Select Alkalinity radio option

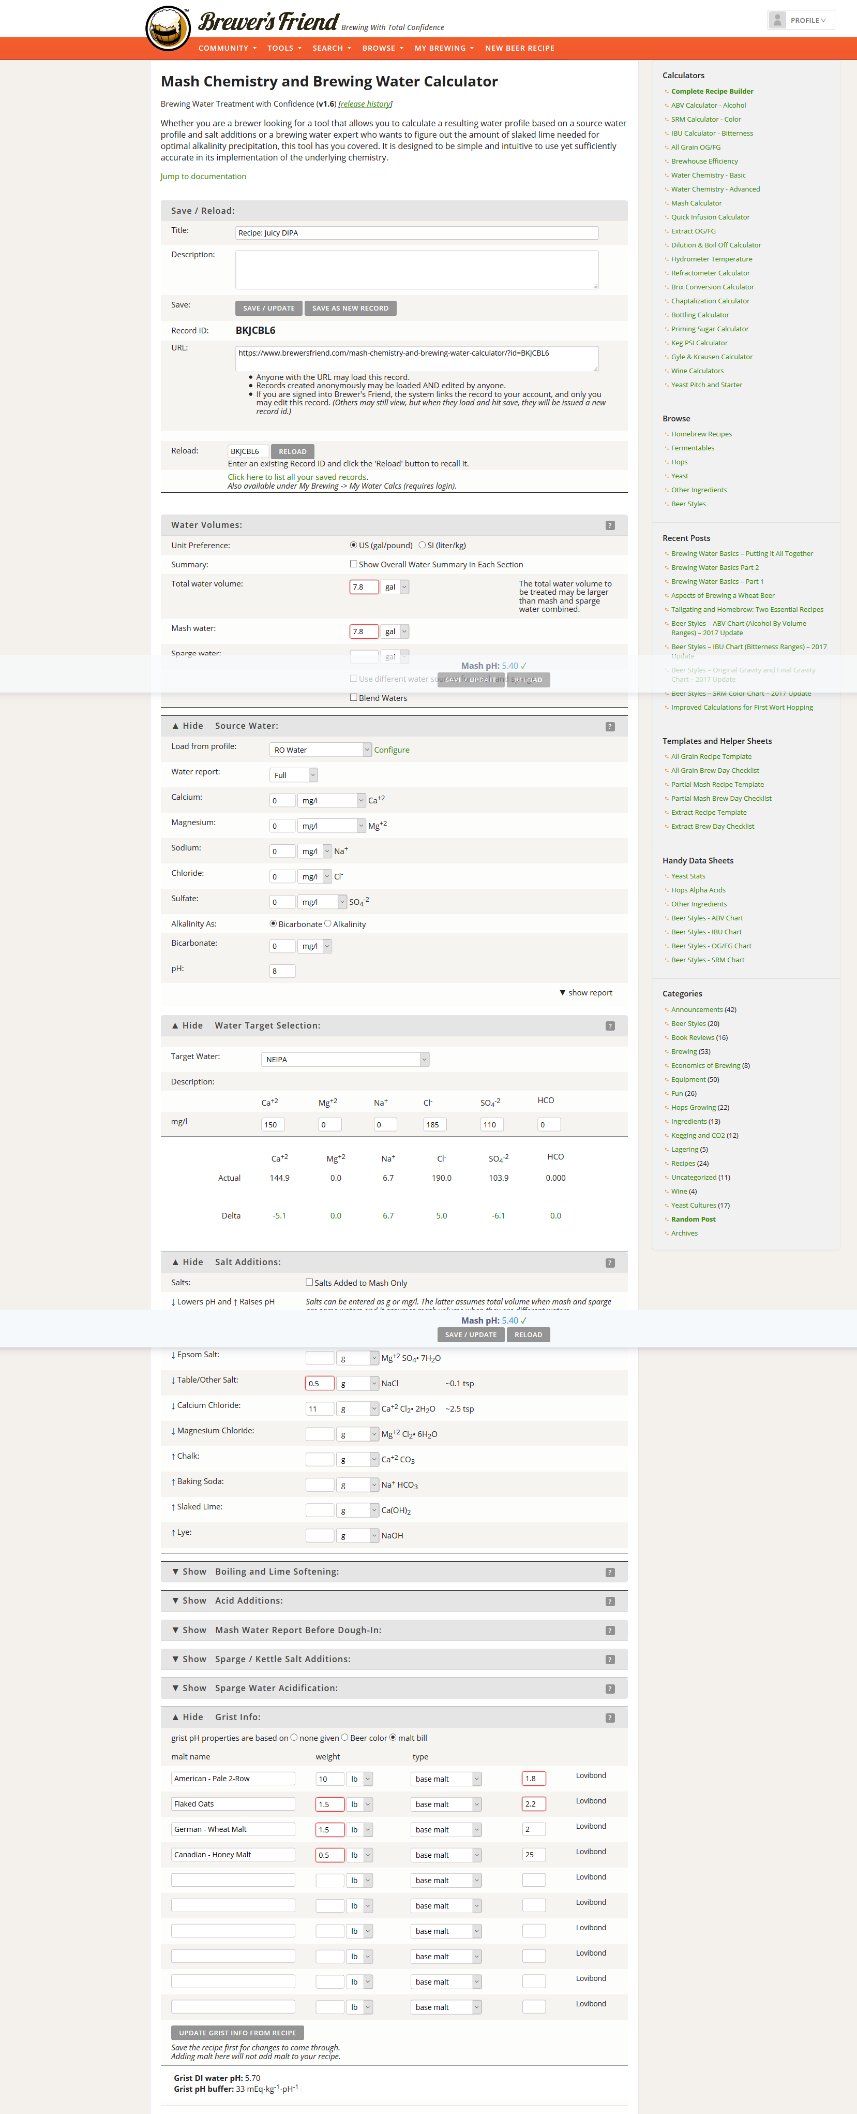[x=328, y=923]
